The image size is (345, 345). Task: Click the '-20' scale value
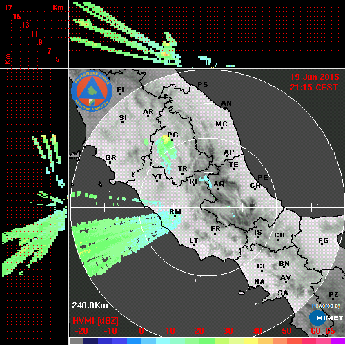click(x=81, y=331)
